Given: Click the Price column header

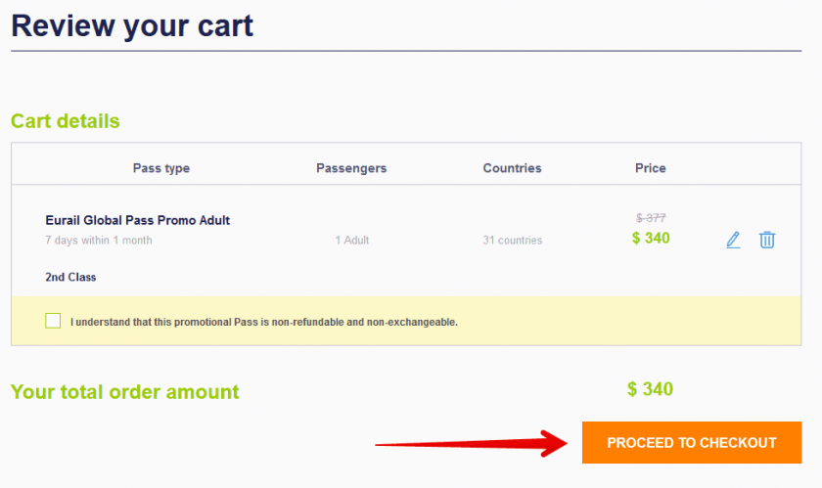Looking at the screenshot, I should point(650,168).
